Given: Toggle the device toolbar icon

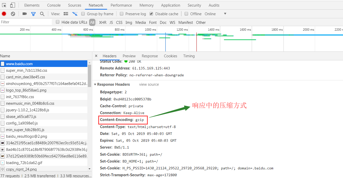Looking at the screenshot, I should 12,5.
